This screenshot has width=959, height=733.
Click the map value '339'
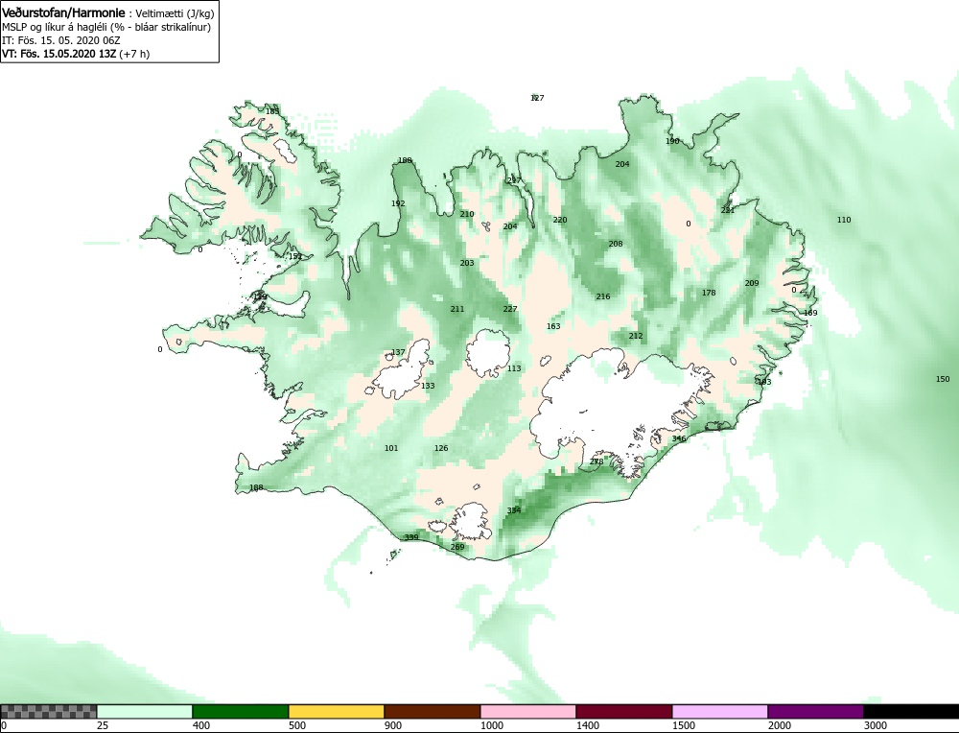(411, 537)
